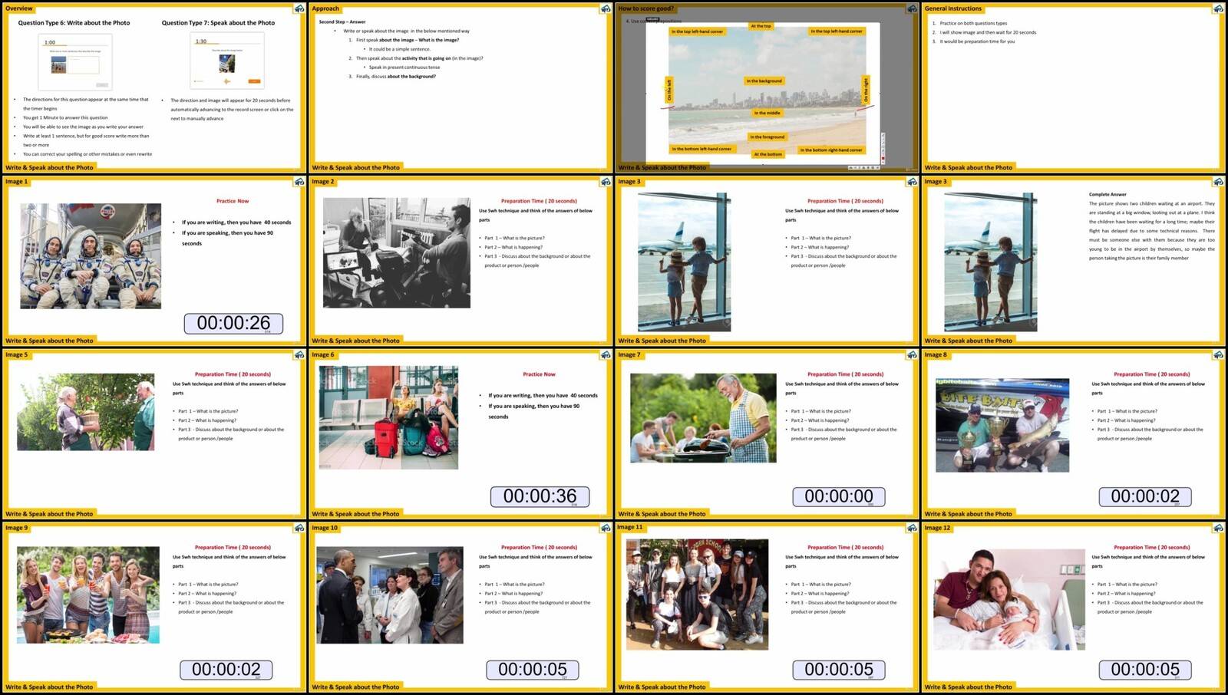Click the 1:30 screen mockup on Overview slide

(227, 61)
